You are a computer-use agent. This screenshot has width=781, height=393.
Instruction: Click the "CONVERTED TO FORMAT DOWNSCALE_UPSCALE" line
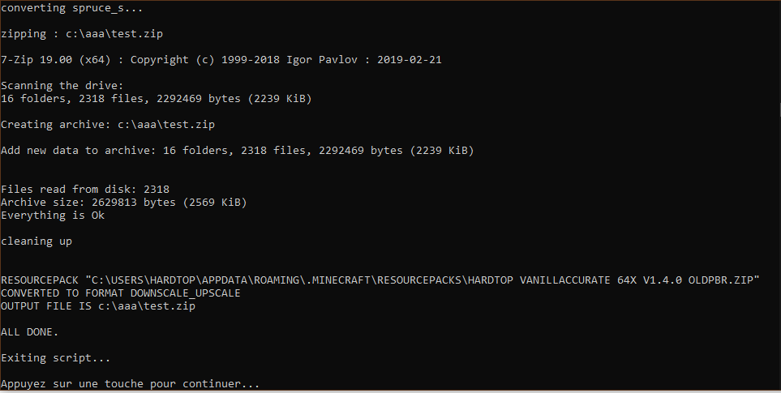(x=121, y=293)
